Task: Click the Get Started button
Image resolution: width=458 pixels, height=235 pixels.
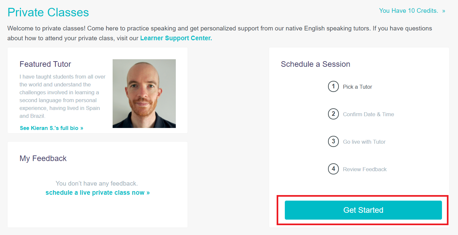Action: tap(363, 210)
